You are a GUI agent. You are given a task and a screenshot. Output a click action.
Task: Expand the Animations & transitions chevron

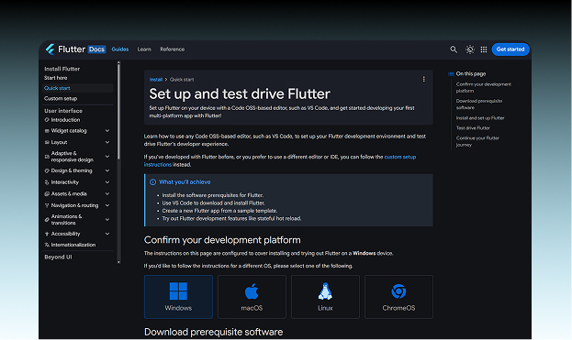tap(107, 220)
